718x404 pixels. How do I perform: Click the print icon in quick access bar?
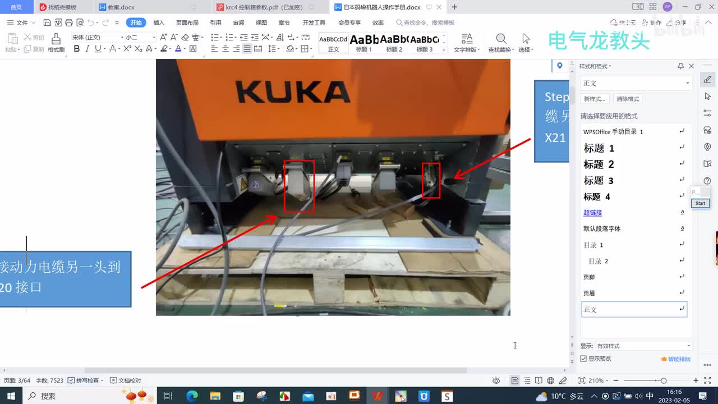(69, 22)
